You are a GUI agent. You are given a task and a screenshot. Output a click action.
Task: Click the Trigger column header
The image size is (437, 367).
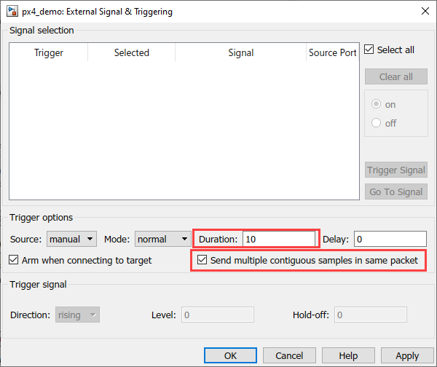49,52
